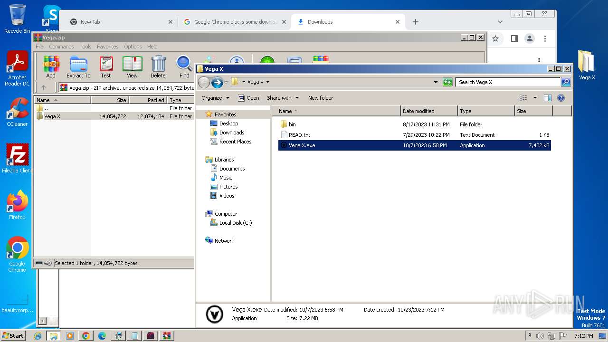608x342 pixels.
Task: Open Local Disk (C:) in navigation pane
Action: [235, 223]
